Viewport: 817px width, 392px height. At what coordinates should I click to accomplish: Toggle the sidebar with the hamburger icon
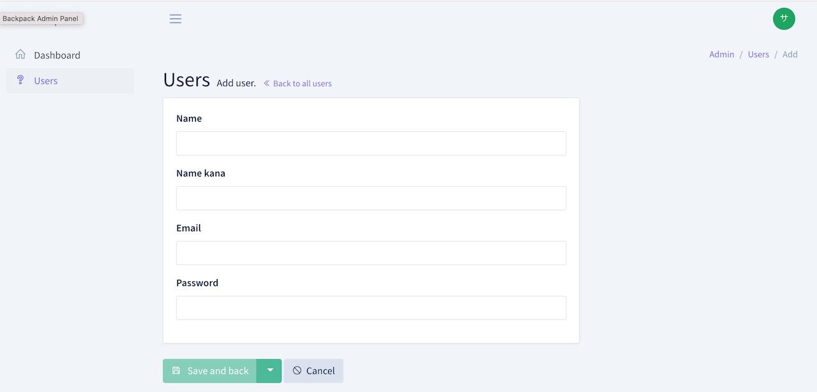[176, 19]
